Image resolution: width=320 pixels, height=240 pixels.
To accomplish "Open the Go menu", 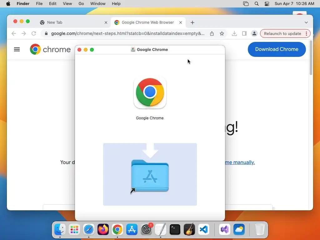I will (x=81, y=4).
